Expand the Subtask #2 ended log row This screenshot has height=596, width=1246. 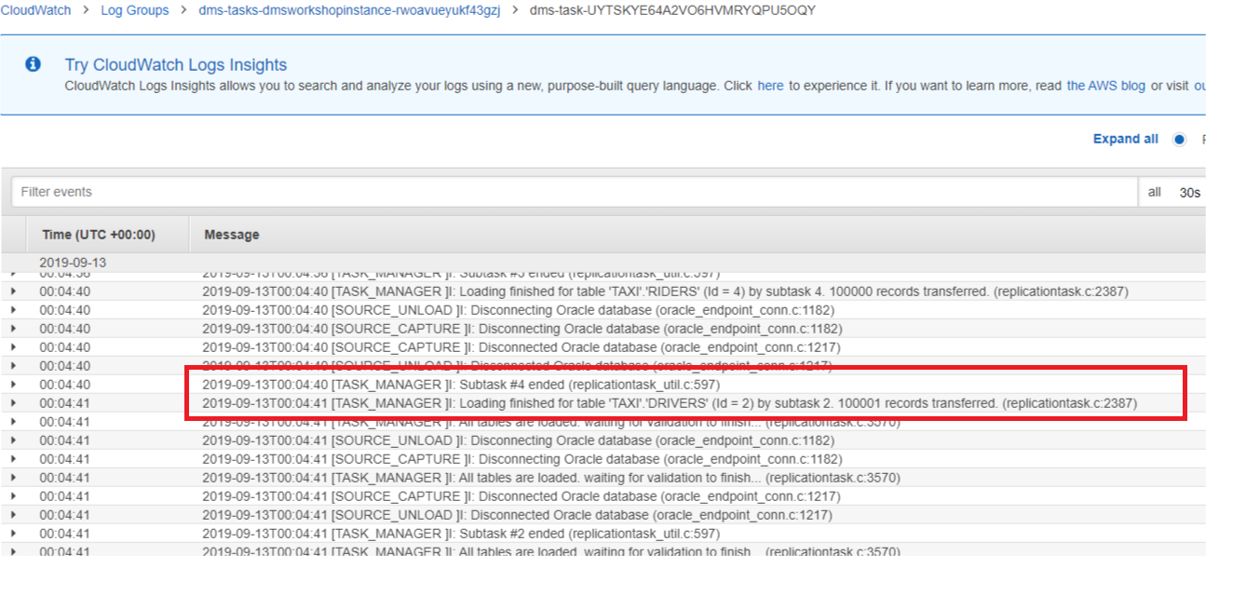point(13,534)
